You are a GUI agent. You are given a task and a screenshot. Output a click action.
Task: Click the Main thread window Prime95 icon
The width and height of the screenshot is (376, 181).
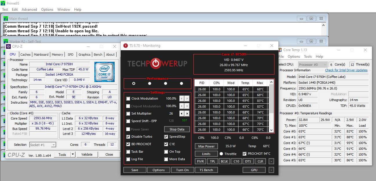coord(6,18)
